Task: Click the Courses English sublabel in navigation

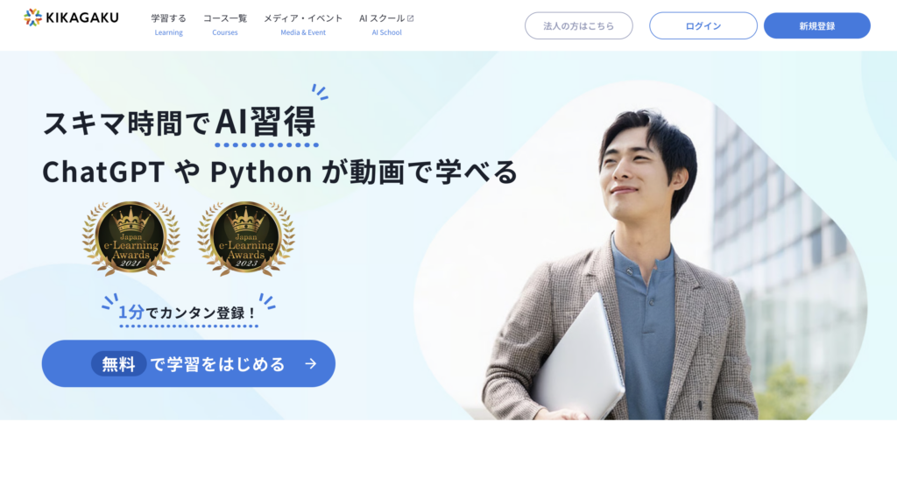Action: point(225,32)
